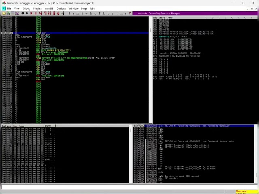The height and width of the screenshot is (194, 259).
Task: Pause execution using the pause icon
Action: pyautogui.click(x=36, y=13)
